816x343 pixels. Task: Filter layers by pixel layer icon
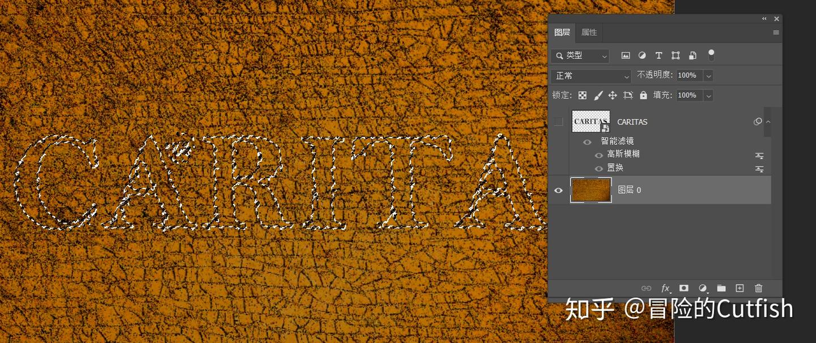[x=626, y=55]
